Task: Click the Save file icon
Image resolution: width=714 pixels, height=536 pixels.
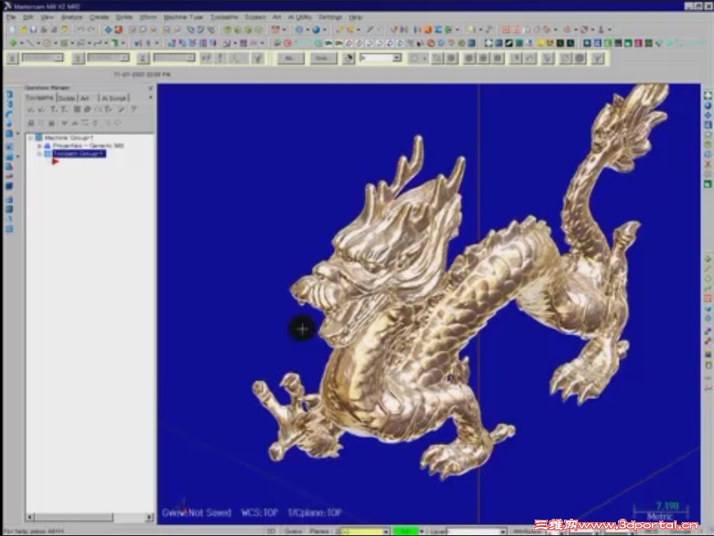Action: 34,30
